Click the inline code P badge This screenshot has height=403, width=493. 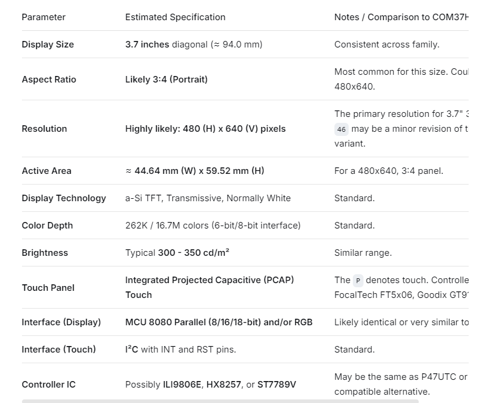[x=358, y=280]
